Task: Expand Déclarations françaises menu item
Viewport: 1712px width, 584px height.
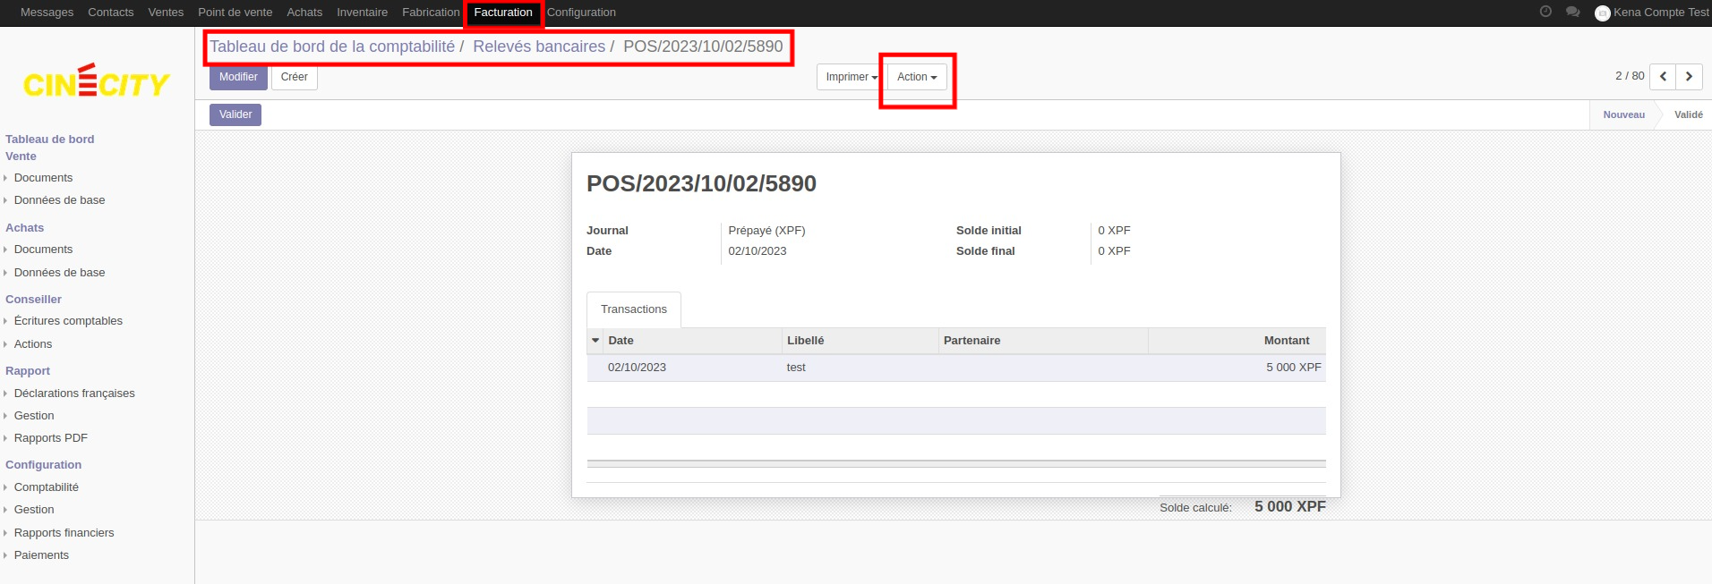Action: [x=74, y=394]
